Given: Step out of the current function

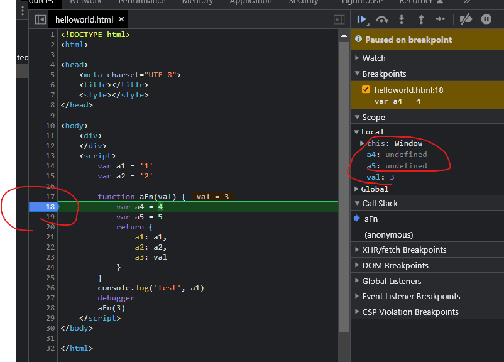Looking at the screenshot, I should tap(421, 19).
